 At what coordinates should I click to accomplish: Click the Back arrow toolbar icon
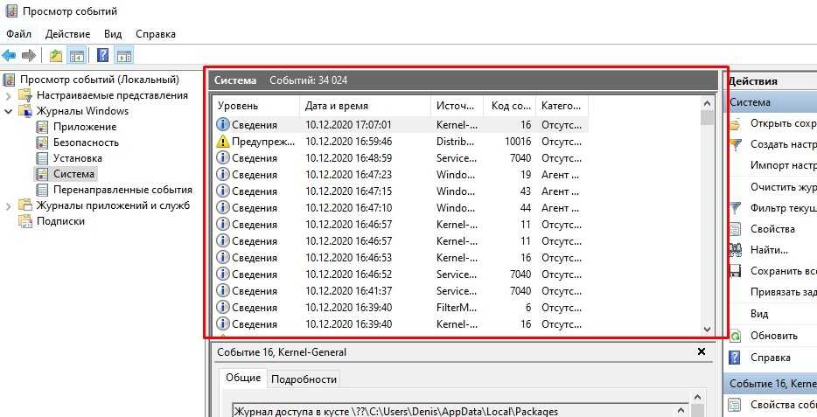tap(10, 56)
